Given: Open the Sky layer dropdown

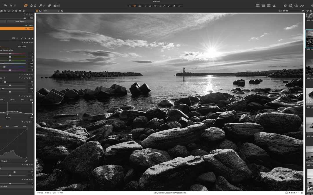Looking at the screenshot, I should [x=51, y=11].
